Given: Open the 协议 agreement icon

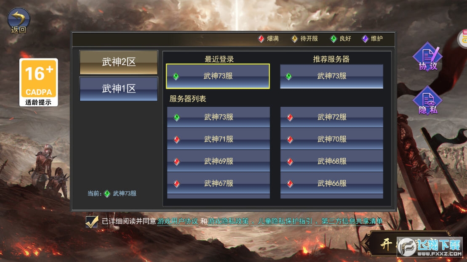Looking at the screenshot, I should pos(428,56).
